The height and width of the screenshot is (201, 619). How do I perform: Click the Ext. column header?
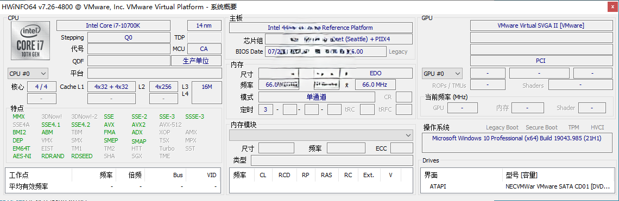click(369, 175)
